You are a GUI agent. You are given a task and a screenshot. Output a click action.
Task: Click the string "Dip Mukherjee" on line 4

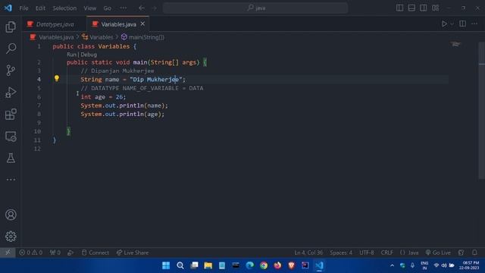coord(156,80)
